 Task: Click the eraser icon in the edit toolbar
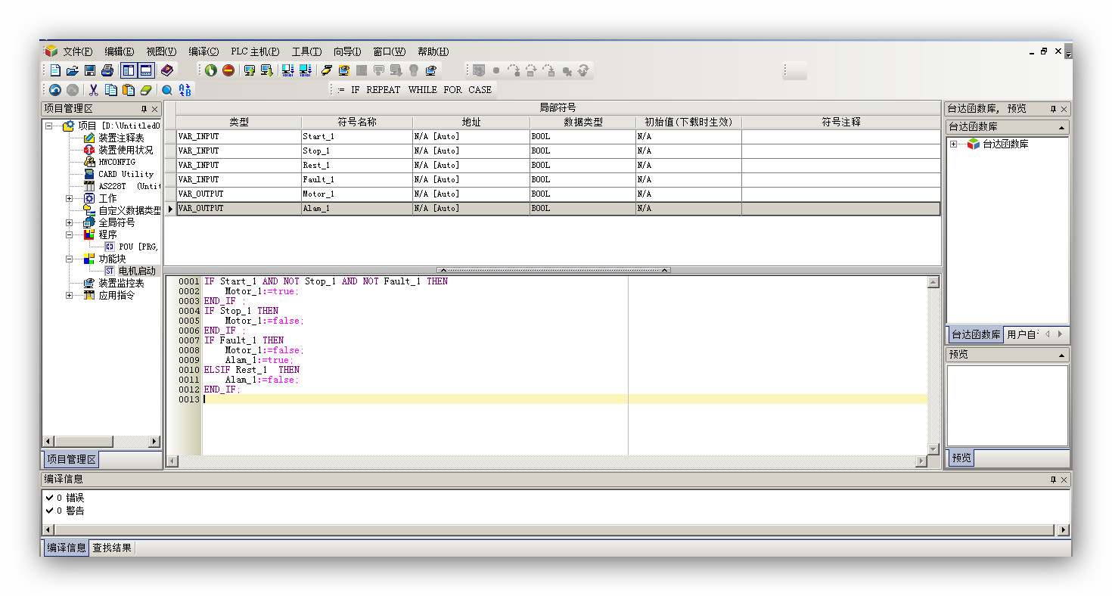(147, 90)
